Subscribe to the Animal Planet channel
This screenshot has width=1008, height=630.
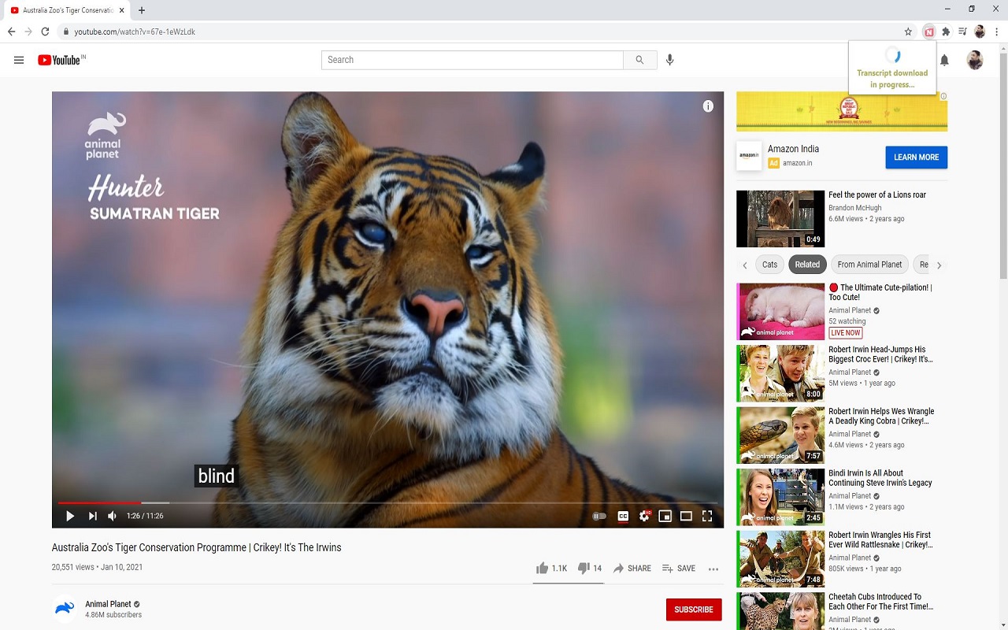pyautogui.click(x=693, y=610)
